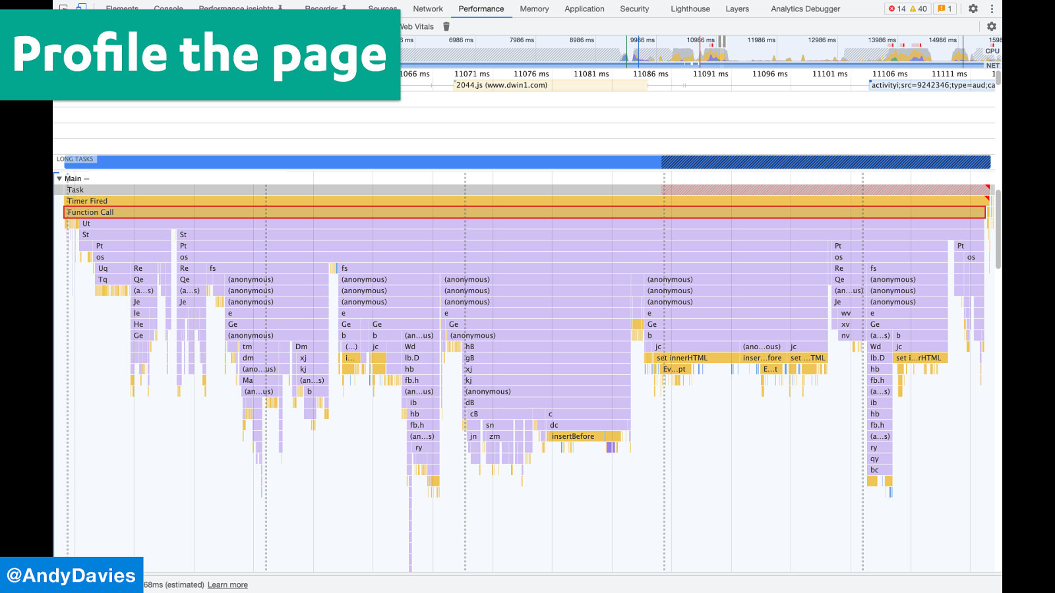Delete the profile with trash icon
Screen dimensions: 1055x593
[446, 26]
